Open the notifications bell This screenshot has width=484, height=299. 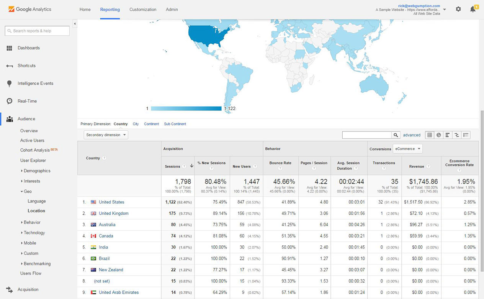[473, 9]
